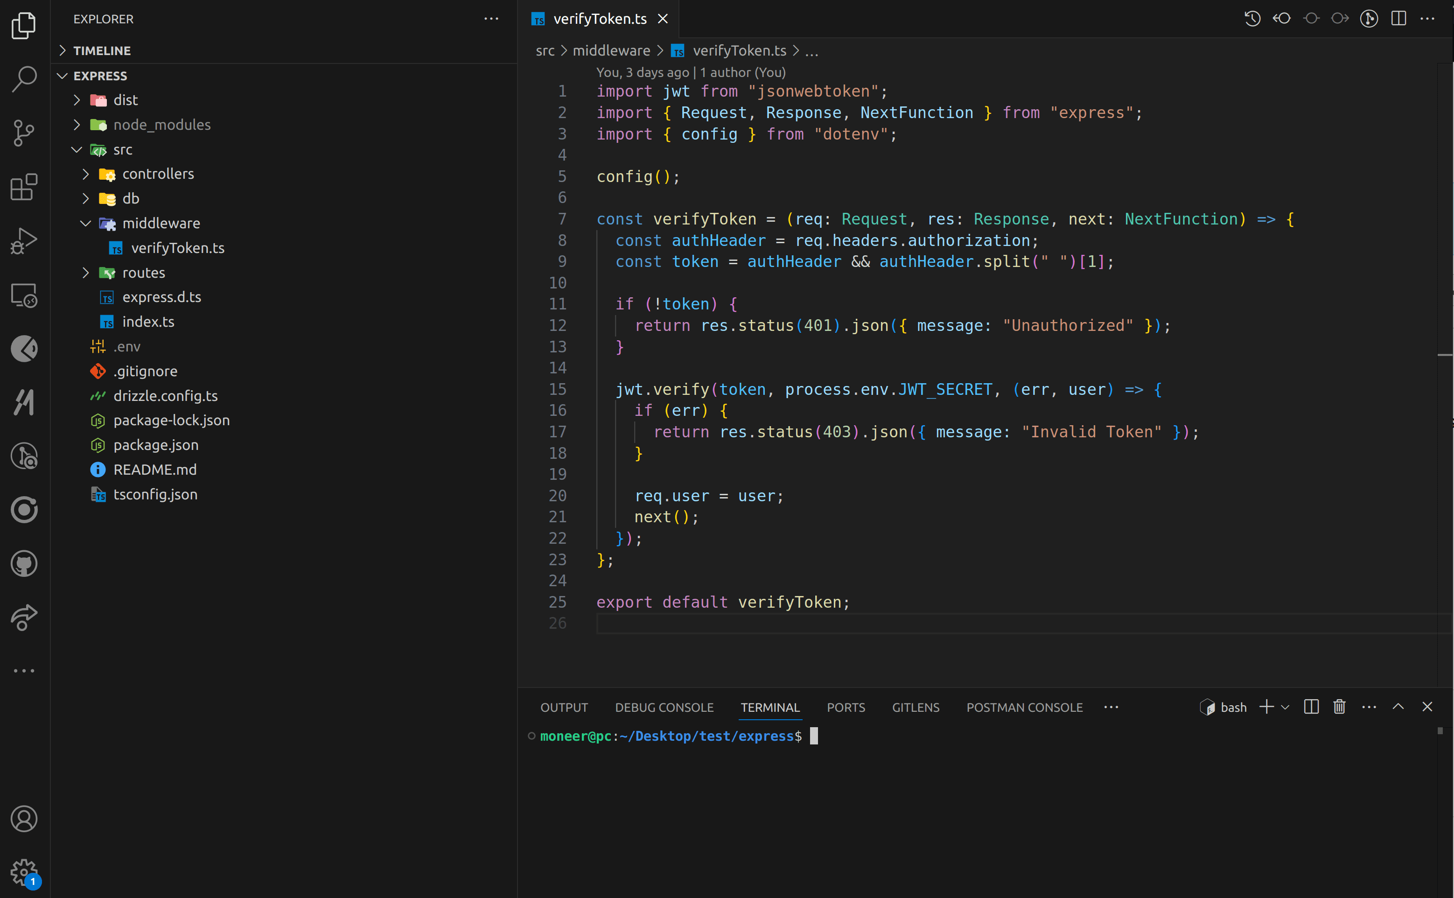Open editor more actions ellipsis
The height and width of the screenshot is (898, 1454).
[1427, 18]
